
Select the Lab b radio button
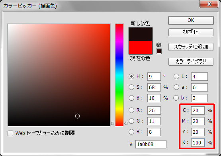coord(176,98)
